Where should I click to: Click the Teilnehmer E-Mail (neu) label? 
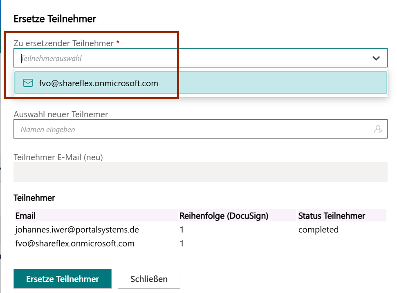pos(58,157)
